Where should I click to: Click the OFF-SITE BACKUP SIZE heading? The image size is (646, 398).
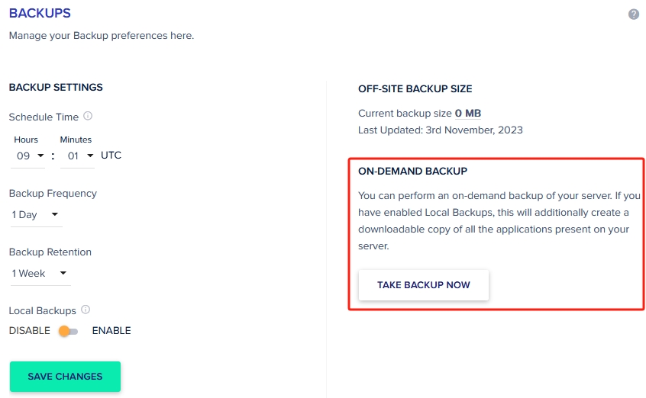(415, 89)
